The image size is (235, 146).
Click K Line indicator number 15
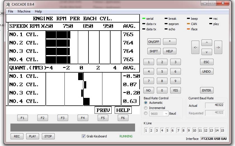[222, 130]
